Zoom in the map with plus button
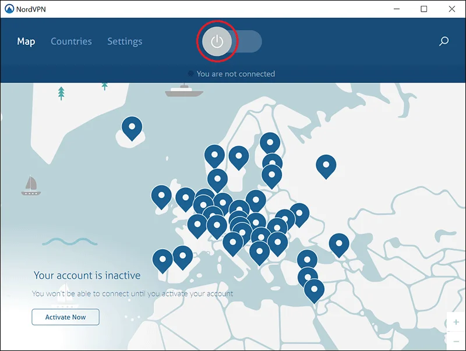Screen dimensions: 466x351 (x=456, y=322)
